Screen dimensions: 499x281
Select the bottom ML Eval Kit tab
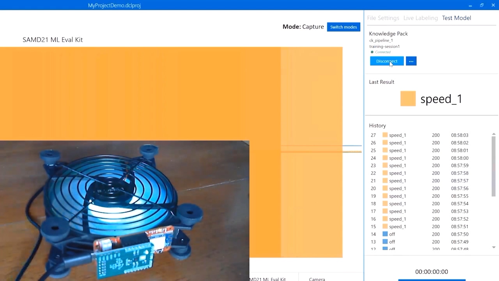tap(268, 279)
